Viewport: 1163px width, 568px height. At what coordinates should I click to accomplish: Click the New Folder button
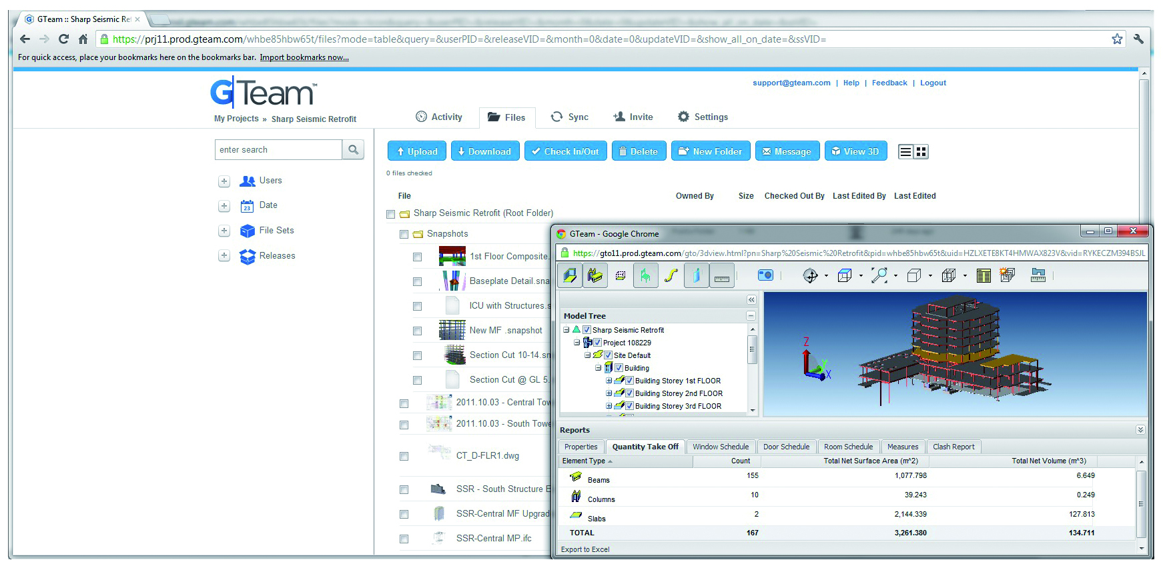pyautogui.click(x=711, y=151)
